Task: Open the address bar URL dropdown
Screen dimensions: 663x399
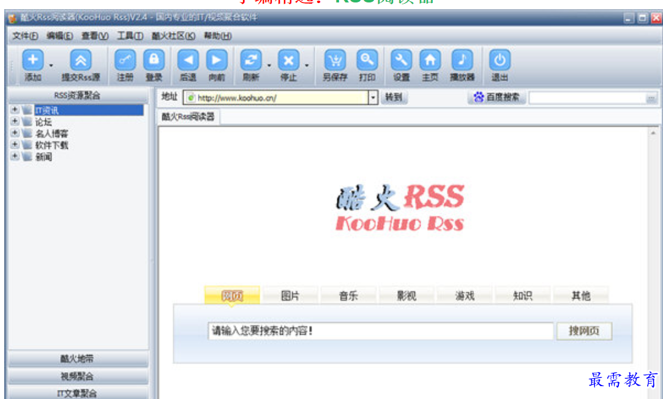Action: click(373, 98)
